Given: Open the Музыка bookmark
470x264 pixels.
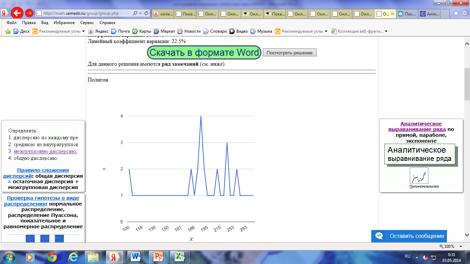Looking at the screenshot, I should (261, 31).
